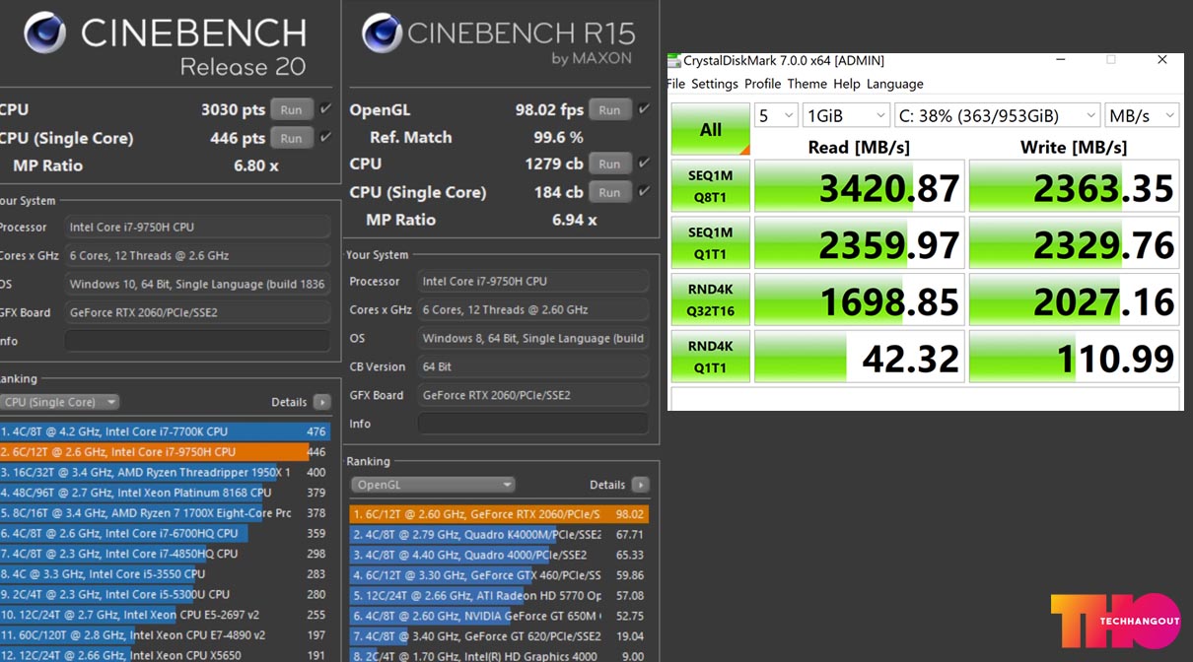1193x662 pixels.
Task: Open the Theme menu in CrystalDiskMark
Action: click(x=807, y=84)
